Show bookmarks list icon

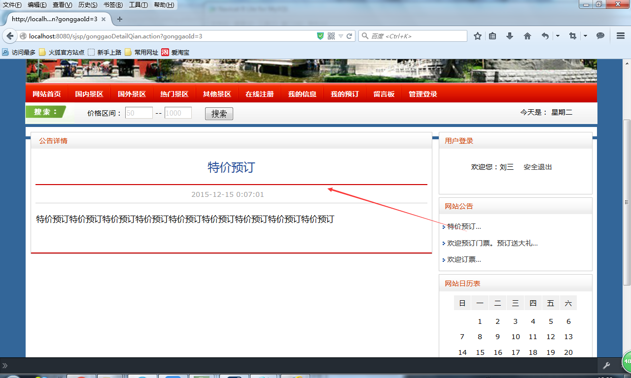tap(492, 36)
